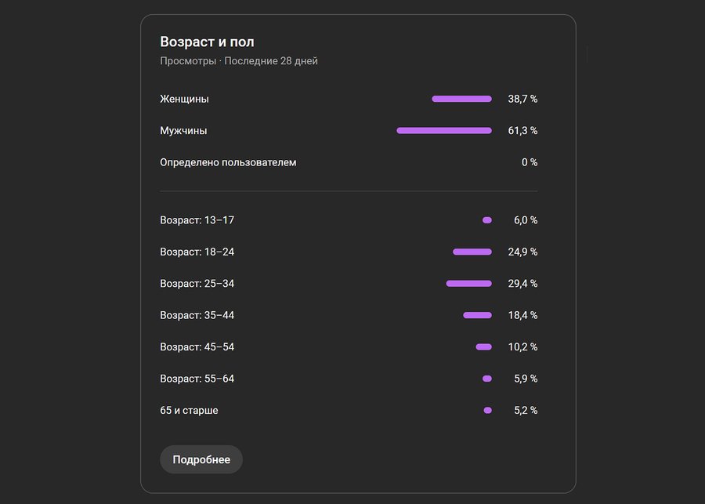Click the 38,7 % value
This screenshot has height=504, width=705.
pos(522,99)
